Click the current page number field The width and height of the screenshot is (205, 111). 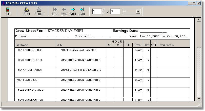tap(97, 12)
